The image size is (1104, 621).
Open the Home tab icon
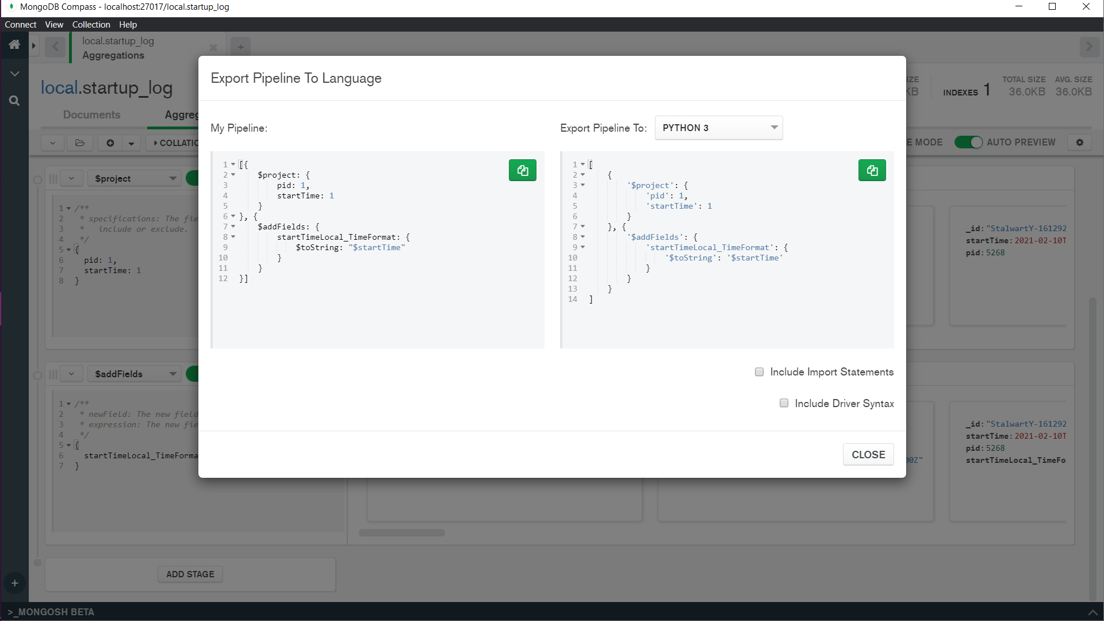[x=14, y=45]
